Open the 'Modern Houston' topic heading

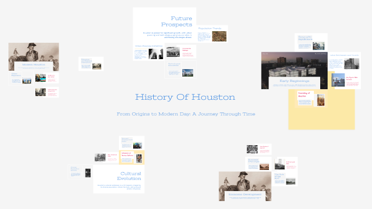(x=34, y=64)
